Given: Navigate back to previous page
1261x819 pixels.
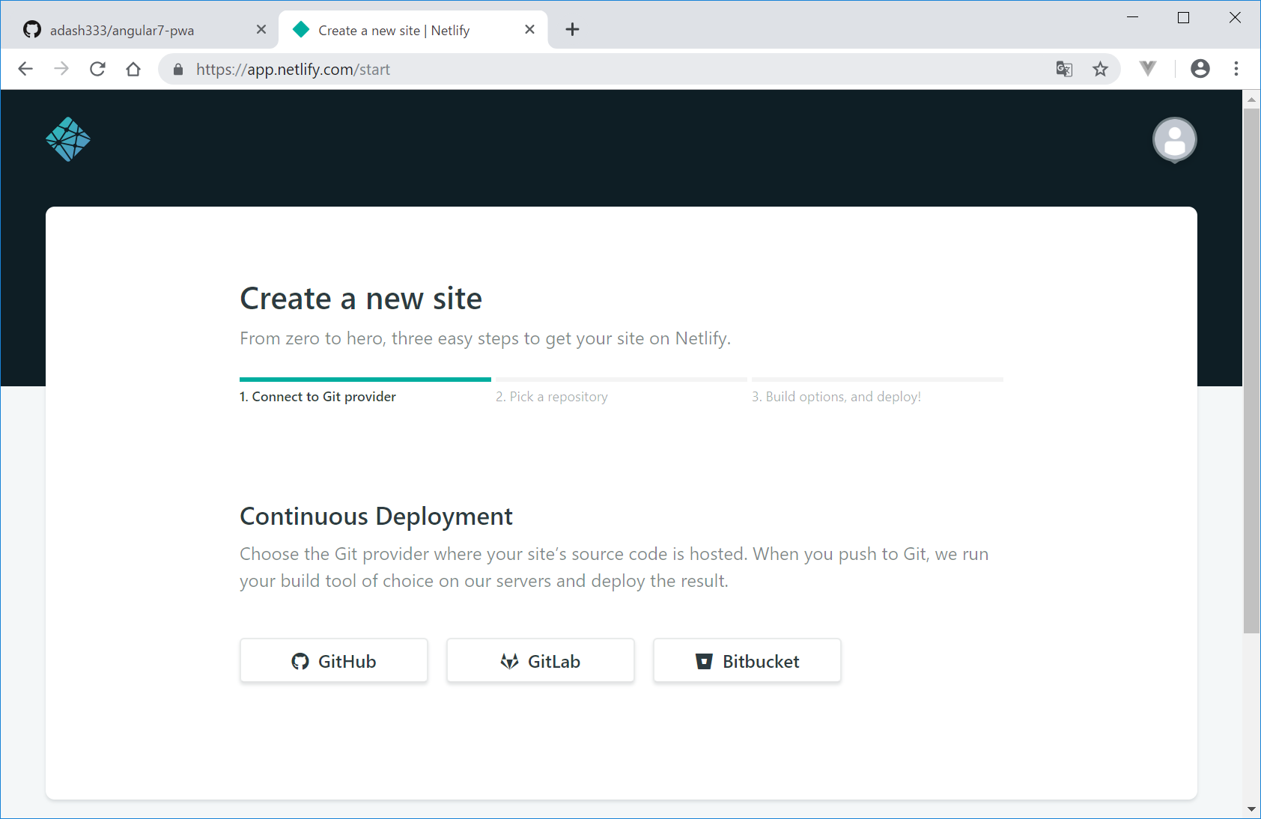Looking at the screenshot, I should tap(25, 69).
